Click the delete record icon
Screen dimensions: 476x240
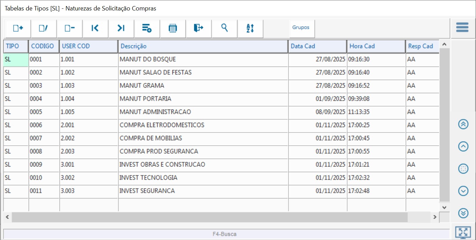pyautogui.click(x=69, y=28)
